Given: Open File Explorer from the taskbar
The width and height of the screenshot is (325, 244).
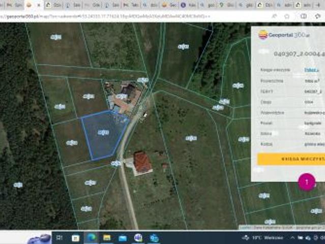Looking at the screenshot, I should coord(107,237).
